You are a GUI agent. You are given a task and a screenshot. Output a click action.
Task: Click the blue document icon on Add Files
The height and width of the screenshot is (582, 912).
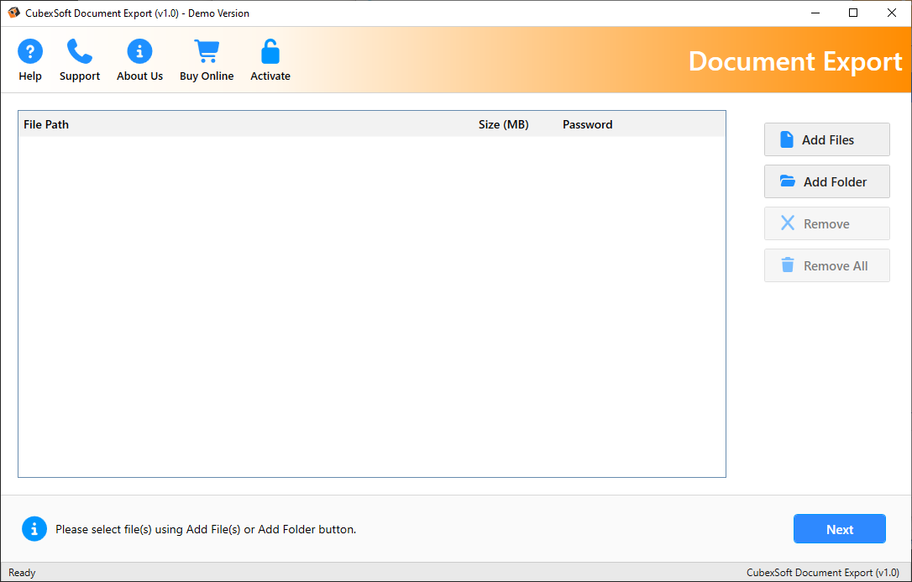click(x=788, y=139)
